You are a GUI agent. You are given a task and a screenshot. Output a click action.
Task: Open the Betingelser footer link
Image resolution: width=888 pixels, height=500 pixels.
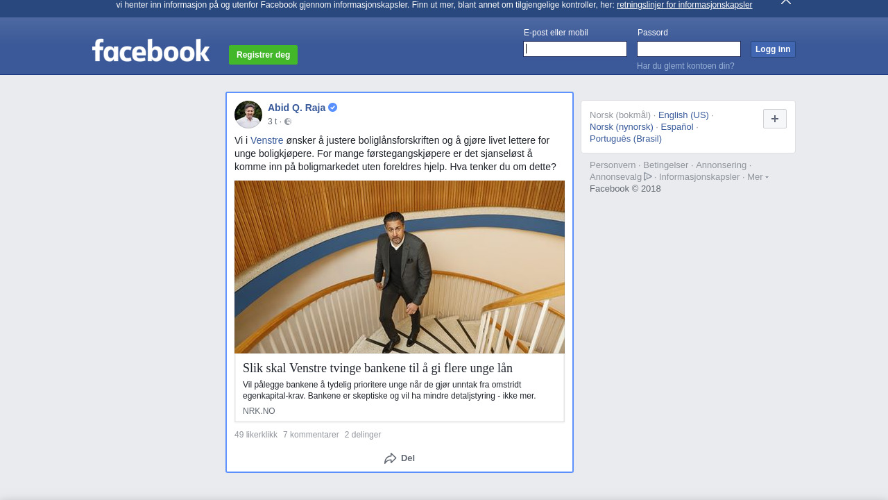(x=666, y=165)
